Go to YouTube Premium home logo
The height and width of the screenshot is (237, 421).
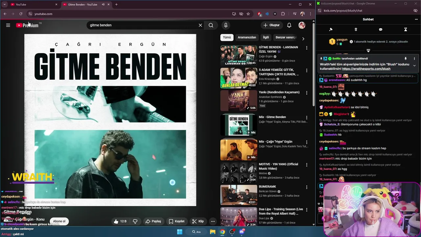point(27,25)
